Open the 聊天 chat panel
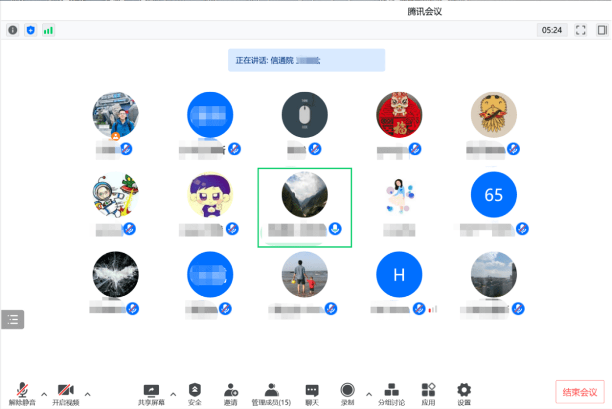 tap(312, 394)
